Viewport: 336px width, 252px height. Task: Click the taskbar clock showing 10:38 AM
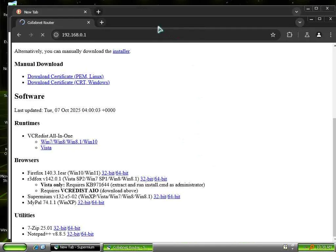point(324,247)
